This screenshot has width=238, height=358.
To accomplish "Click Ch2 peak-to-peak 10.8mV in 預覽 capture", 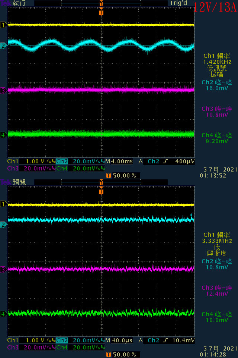I will tap(217, 267).
